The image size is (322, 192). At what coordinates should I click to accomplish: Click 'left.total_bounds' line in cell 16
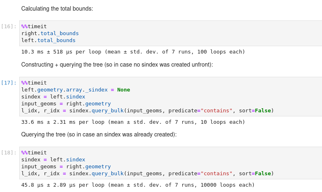click(49, 40)
